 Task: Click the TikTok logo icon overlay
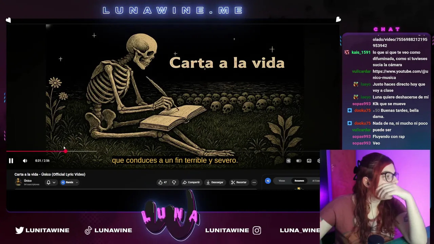point(88,230)
